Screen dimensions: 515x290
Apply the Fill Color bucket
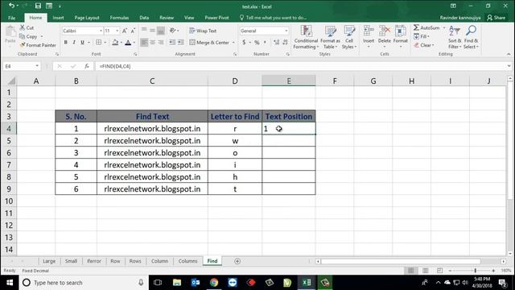click(x=115, y=43)
